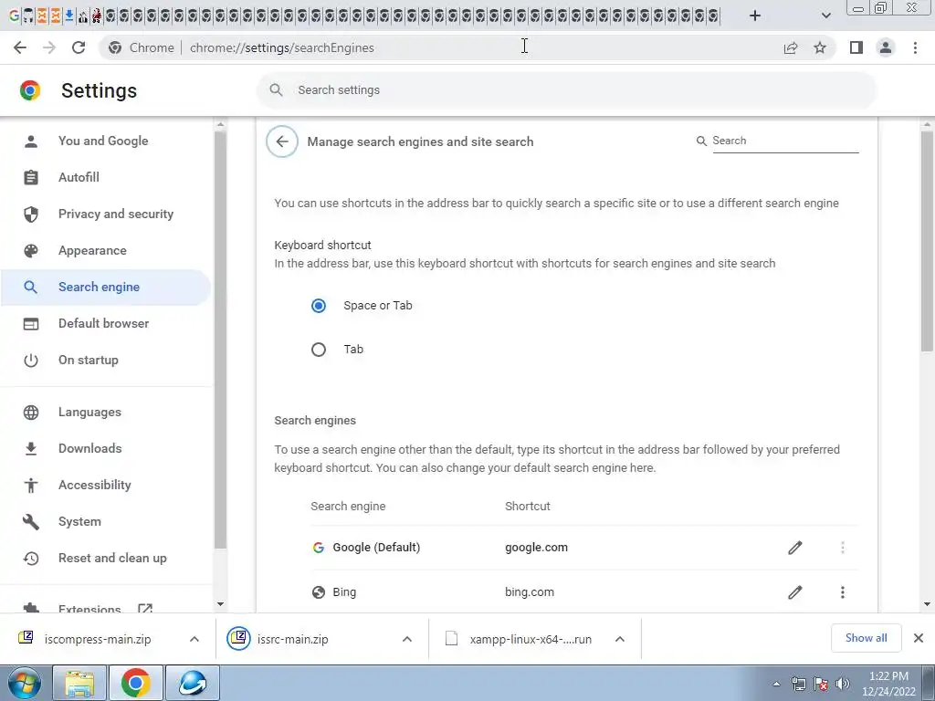Expand options for xampp-linux-x64 download
Screen dimensions: 935x701
(620, 639)
